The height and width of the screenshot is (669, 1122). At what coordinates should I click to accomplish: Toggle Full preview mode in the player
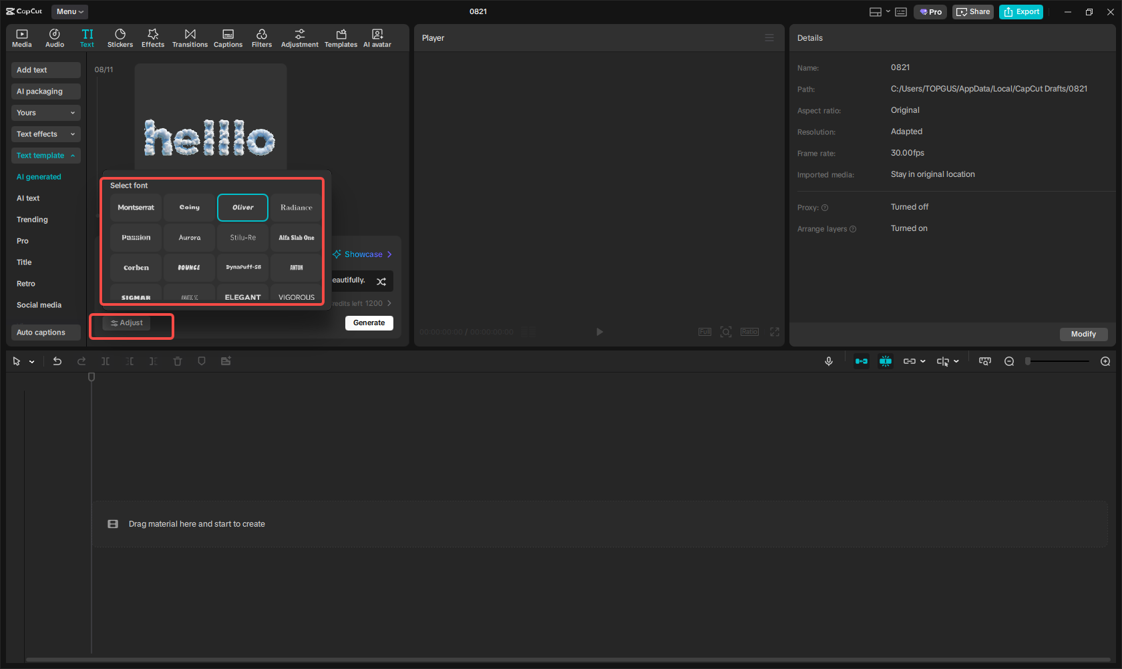pyautogui.click(x=705, y=331)
